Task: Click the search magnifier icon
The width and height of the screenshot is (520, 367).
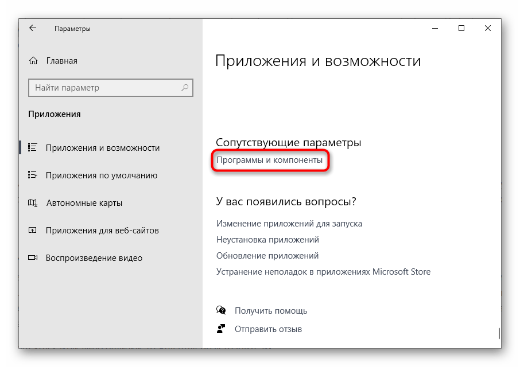Action: pyautogui.click(x=185, y=88)
